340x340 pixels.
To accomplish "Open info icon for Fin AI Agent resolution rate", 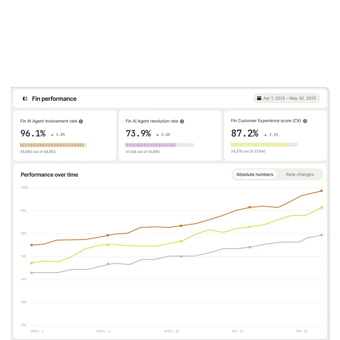I will click(182, 121).
